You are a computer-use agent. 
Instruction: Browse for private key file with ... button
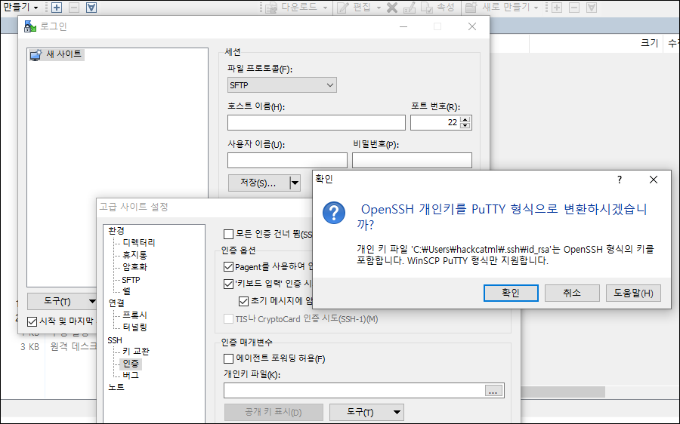point(493,391)
